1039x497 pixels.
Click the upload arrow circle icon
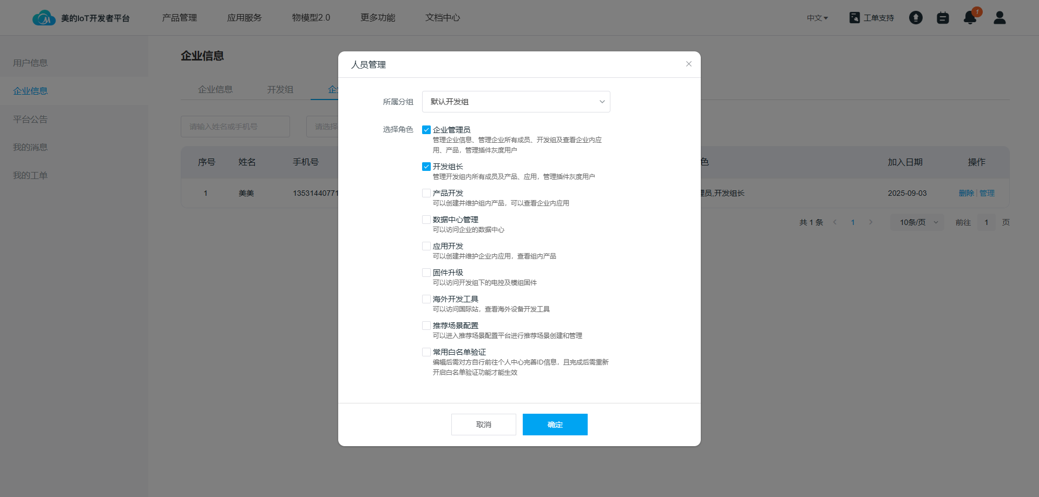pyautogui.click(x=916, y=18)
